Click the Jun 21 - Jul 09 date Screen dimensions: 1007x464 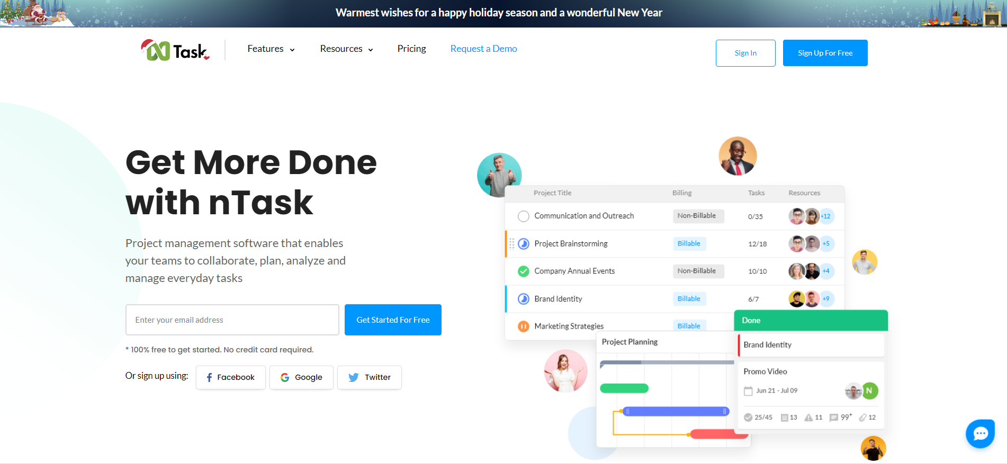(777, 391)
